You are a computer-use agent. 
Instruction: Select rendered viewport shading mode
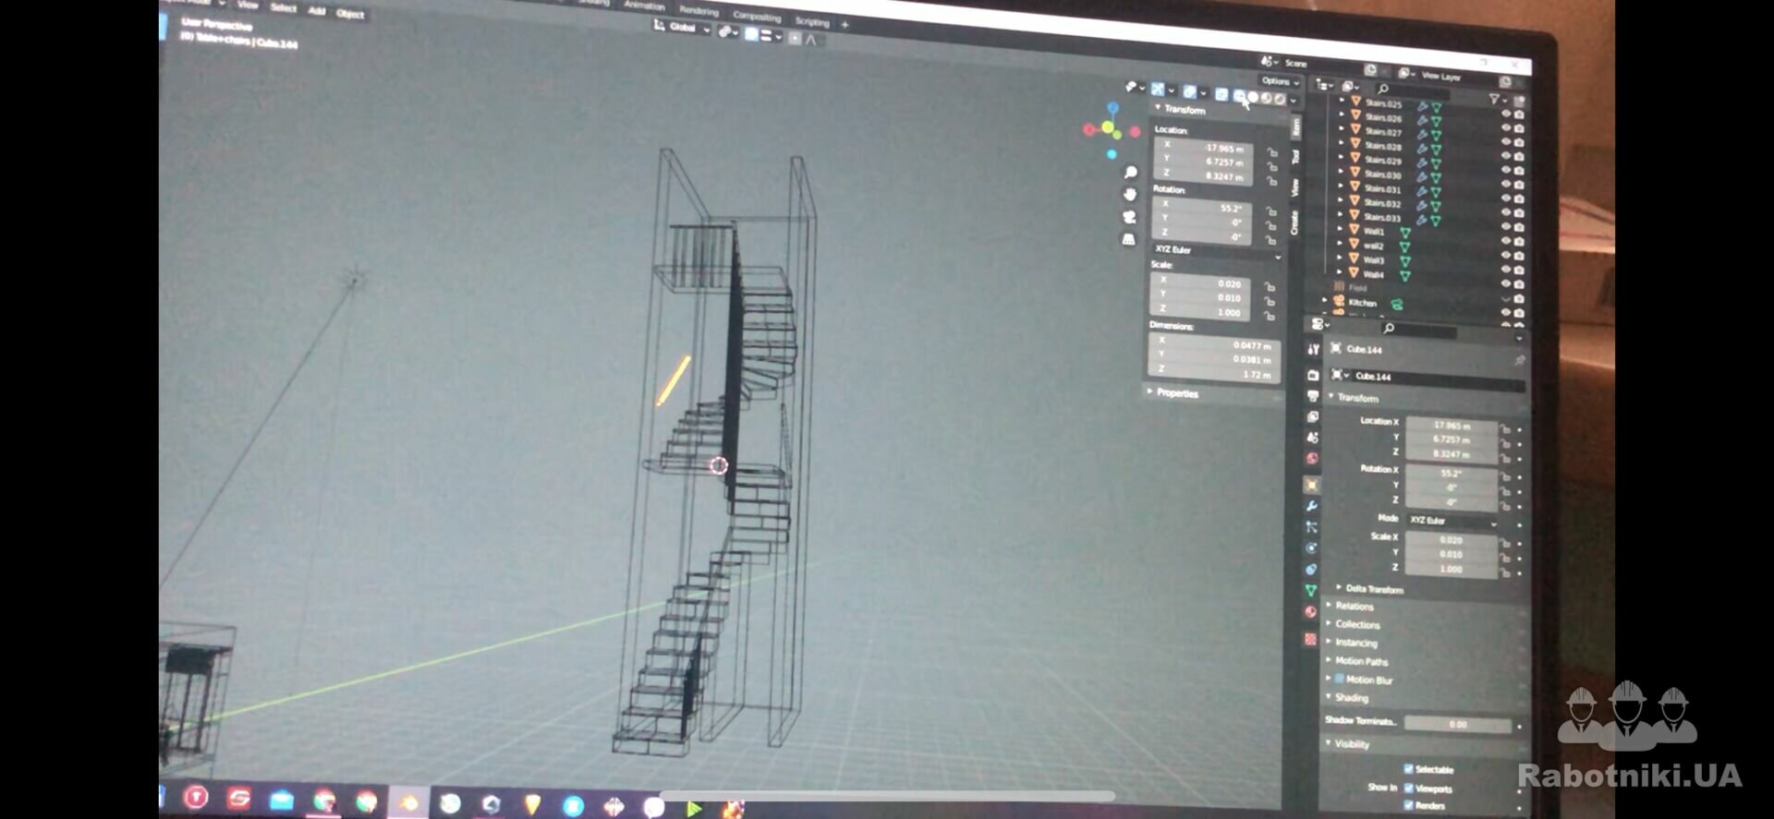tap(1280, 98)
